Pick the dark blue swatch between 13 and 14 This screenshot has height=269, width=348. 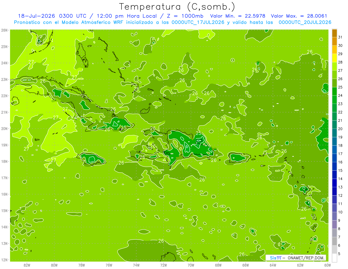coord(334,183)
